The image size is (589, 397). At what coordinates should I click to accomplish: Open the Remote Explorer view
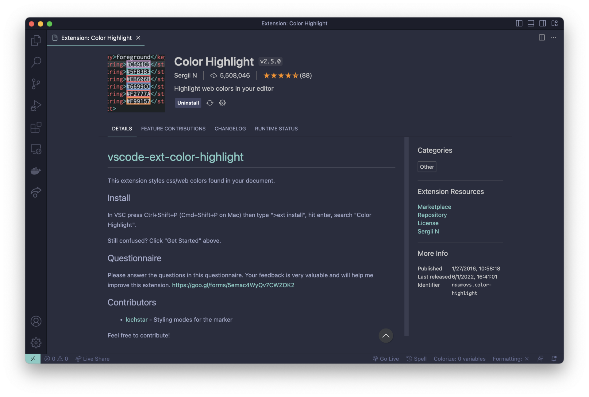pos(36,149)
